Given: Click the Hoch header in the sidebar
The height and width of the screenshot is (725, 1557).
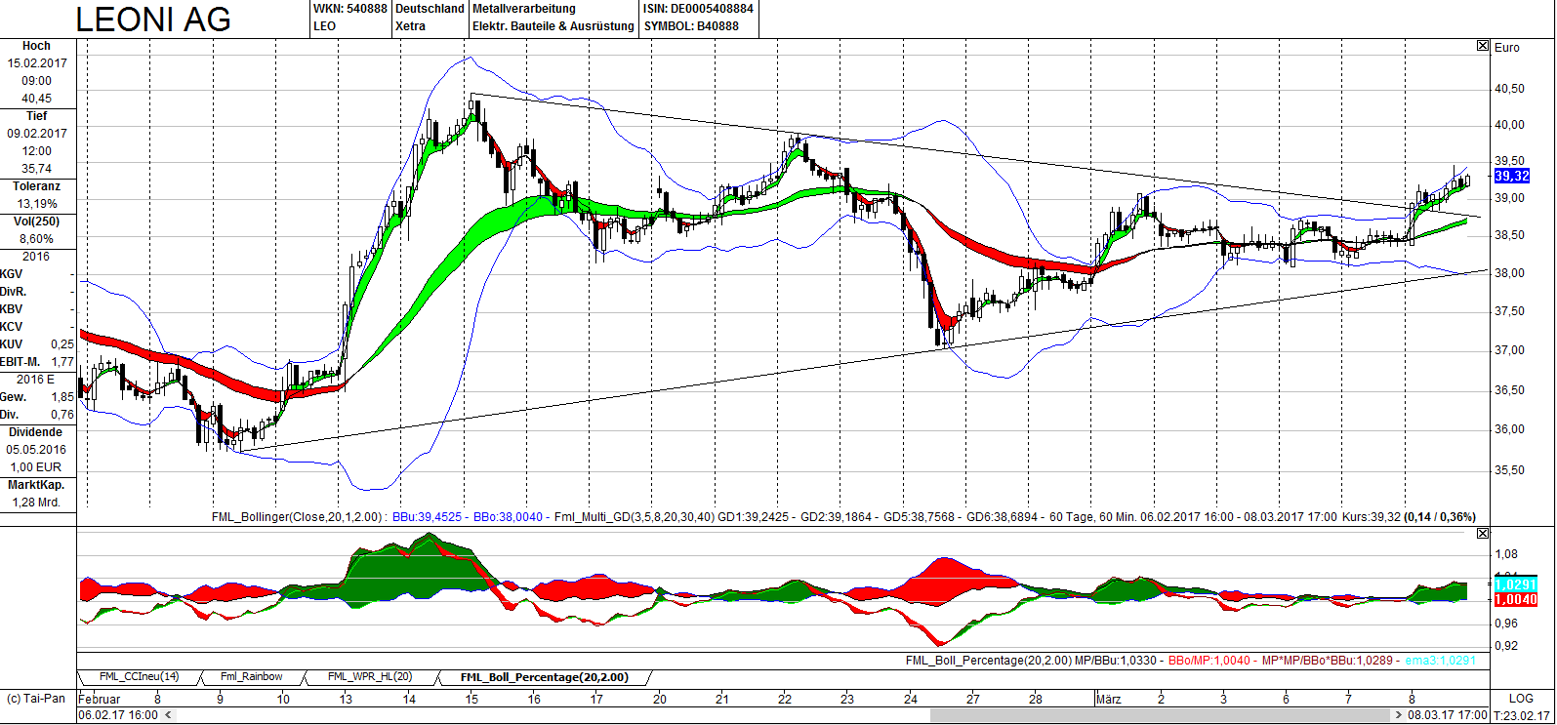Looking at the screenshot, I should tap(36, 46).
